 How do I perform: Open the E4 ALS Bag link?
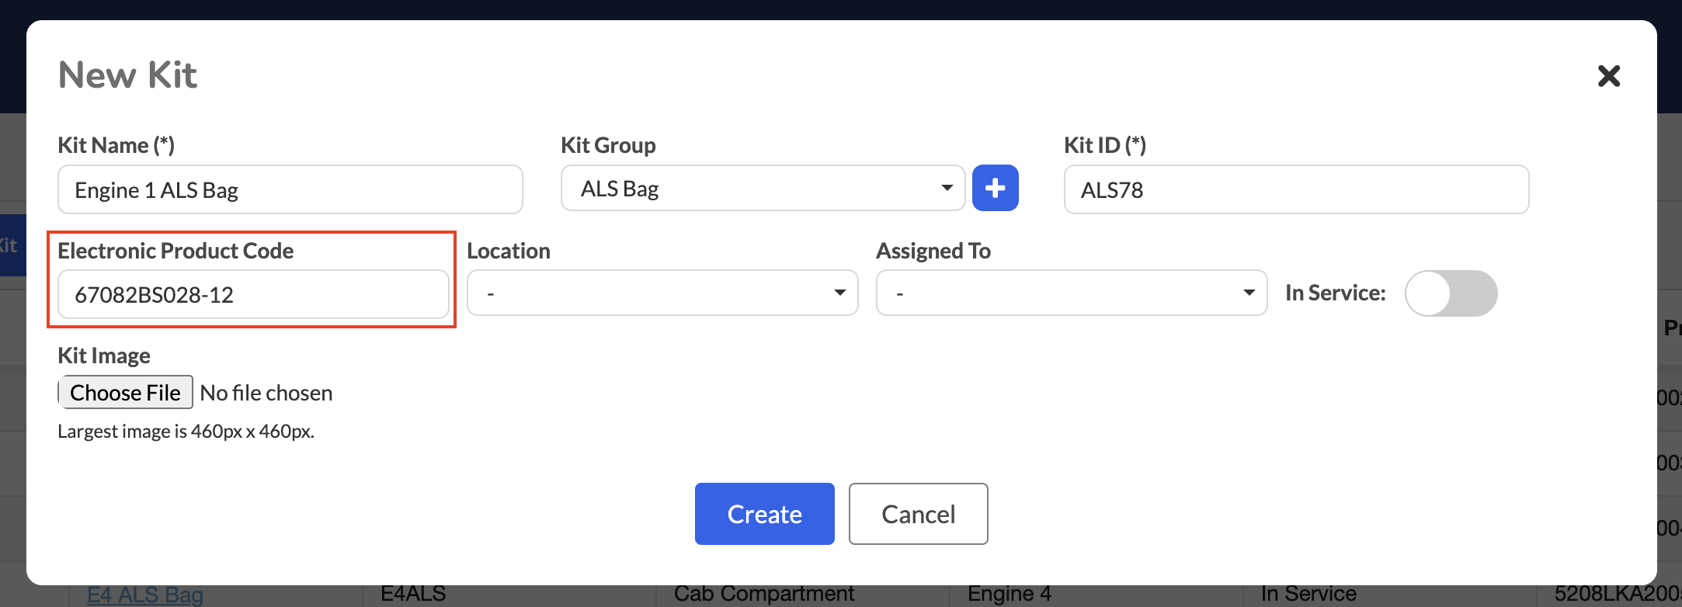click(145, 595)
